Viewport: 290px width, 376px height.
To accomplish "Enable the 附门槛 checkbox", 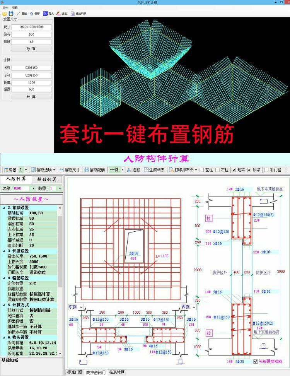I will pos(266,170).
